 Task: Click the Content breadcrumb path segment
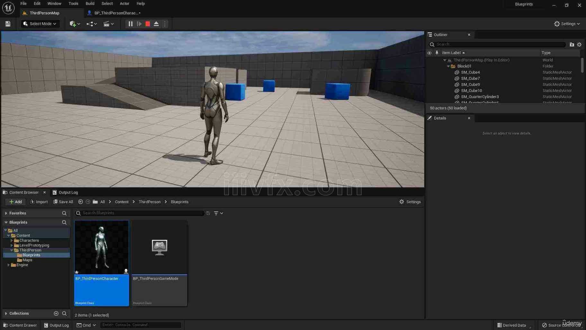121,202
